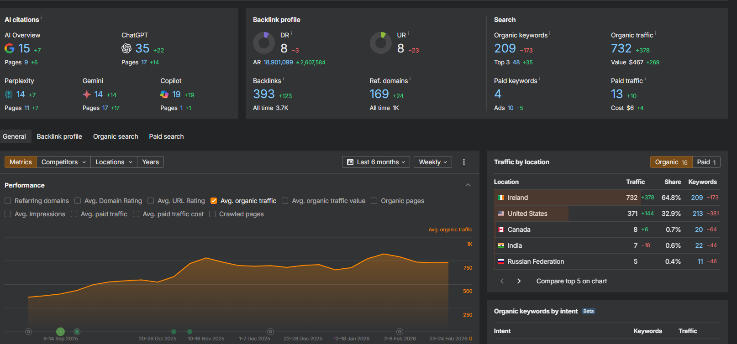Viewport: 737px width, 344px height.
Task: Uncheck Avg. organic traffic checkbox
Action: pyautogui.click(x=214, y=201)
